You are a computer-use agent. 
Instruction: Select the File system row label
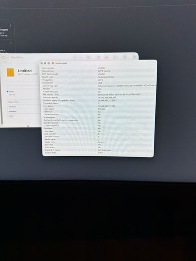[48, 80]
